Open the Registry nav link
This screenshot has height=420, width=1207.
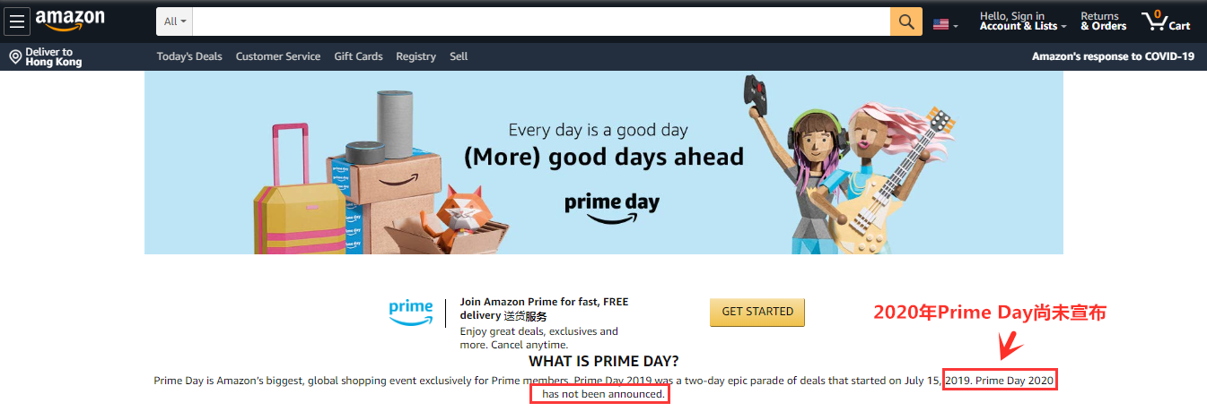tap(415, 56)
